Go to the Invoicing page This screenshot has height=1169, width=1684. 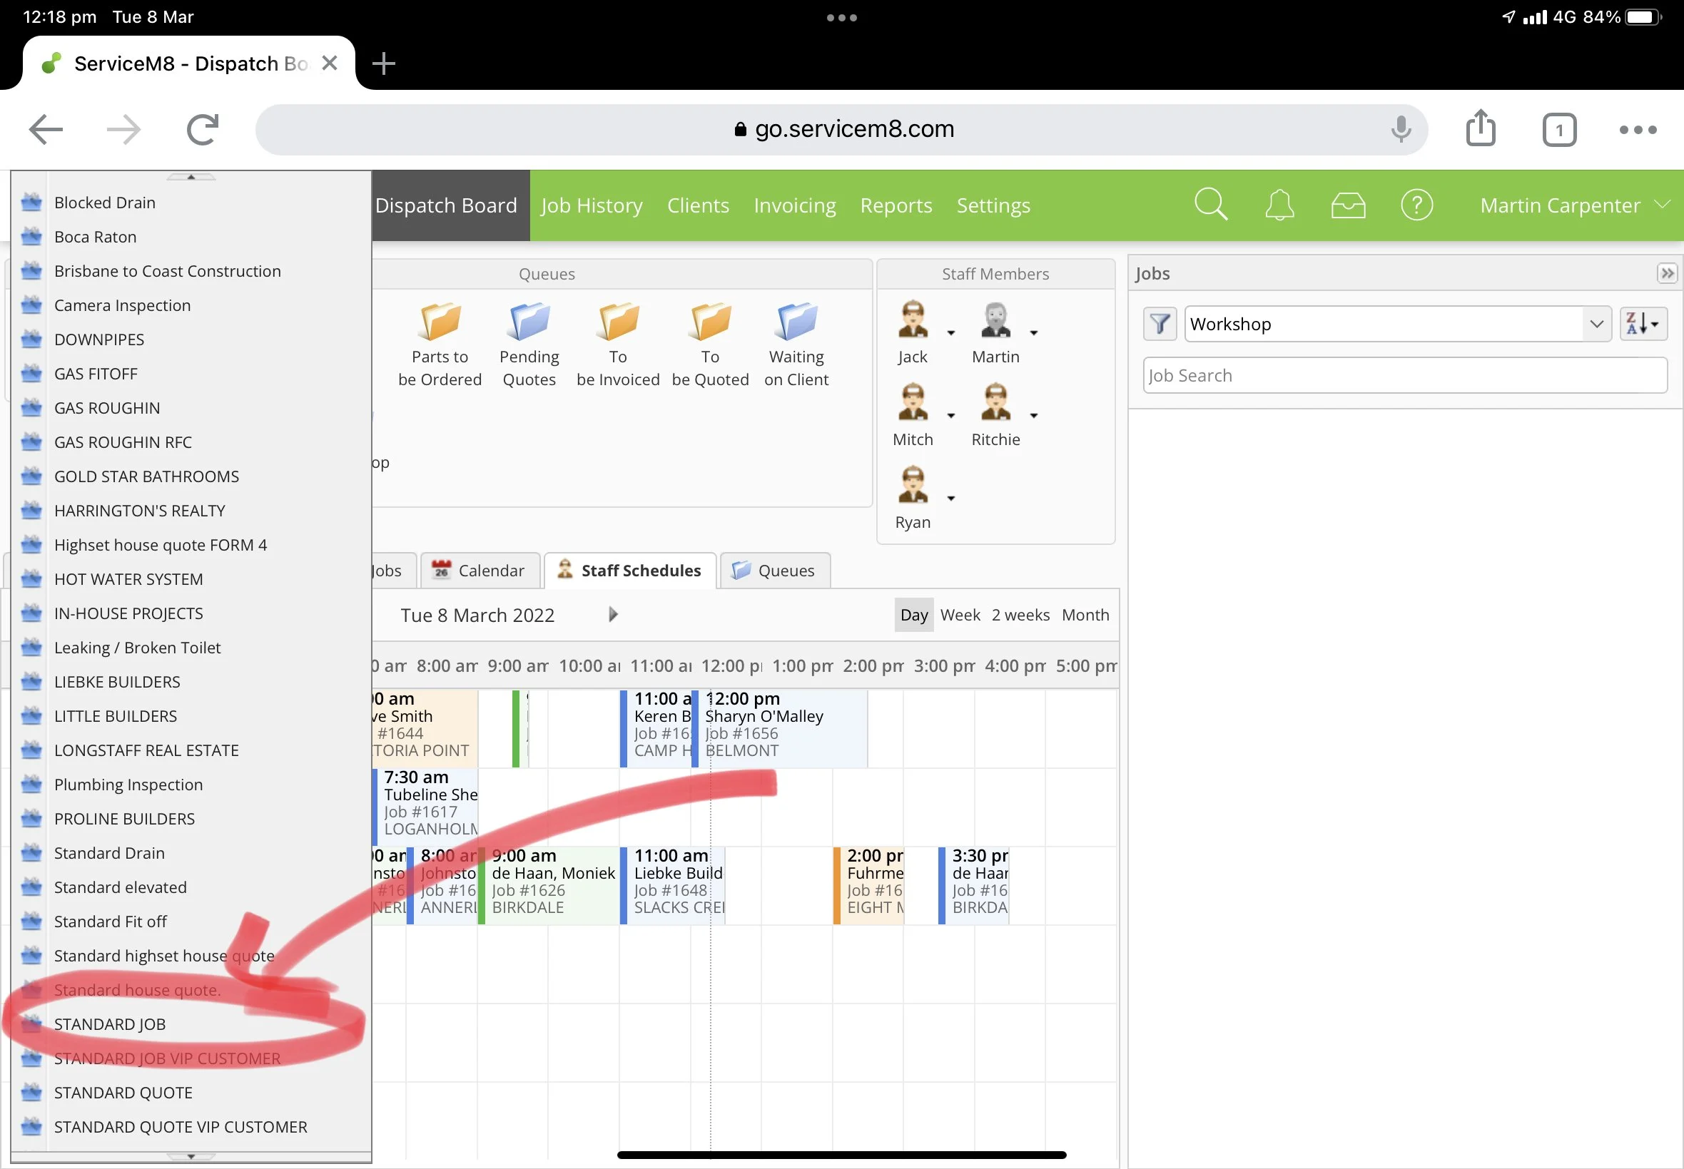[x=794, y=206]
